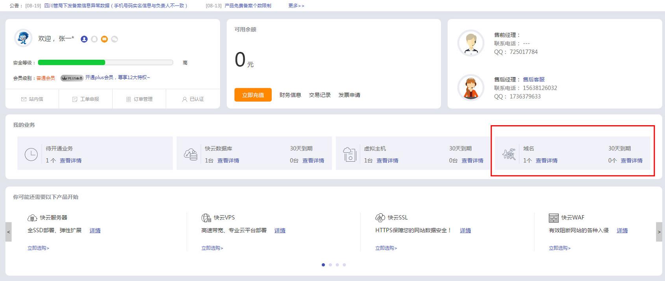The image size is (665, 281).
Task: Open 快云服务器 详情 link
Action: pyautogui.click(x=95, y=230)
